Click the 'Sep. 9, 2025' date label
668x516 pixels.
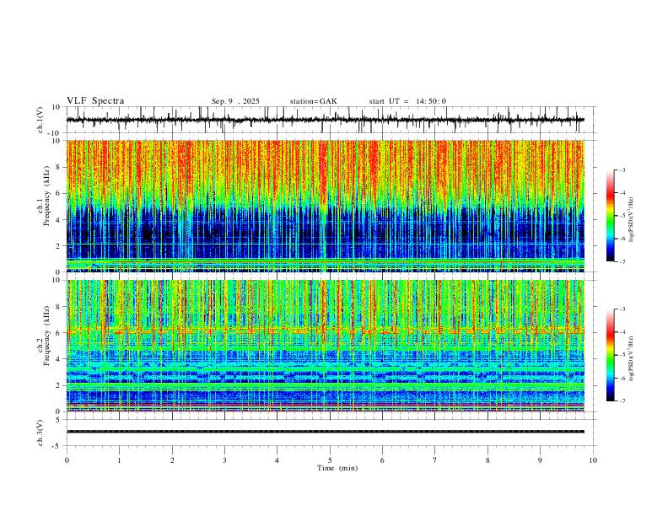235,101
